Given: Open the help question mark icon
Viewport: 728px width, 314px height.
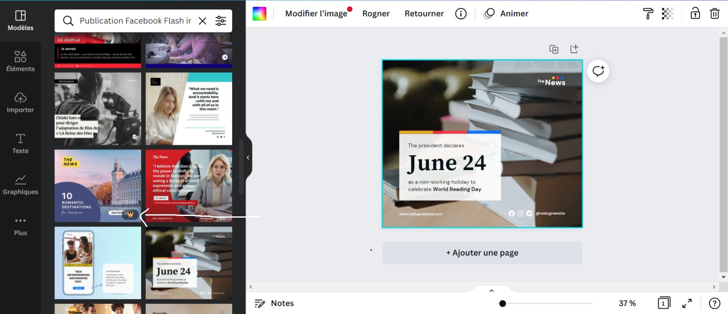Looking at the screenshot, I should point(714,303).
